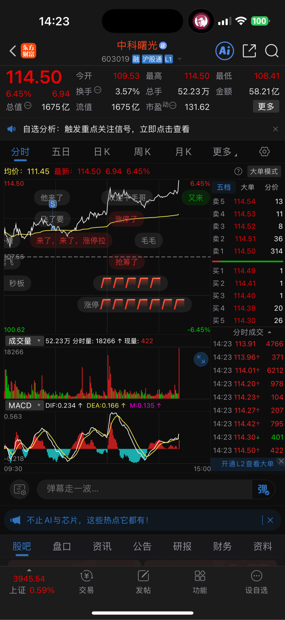285x620 pixels.
Task: Switch to 月K chart tab
Action: (183, 152)
